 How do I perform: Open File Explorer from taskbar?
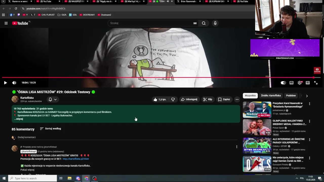click(69, 178)
